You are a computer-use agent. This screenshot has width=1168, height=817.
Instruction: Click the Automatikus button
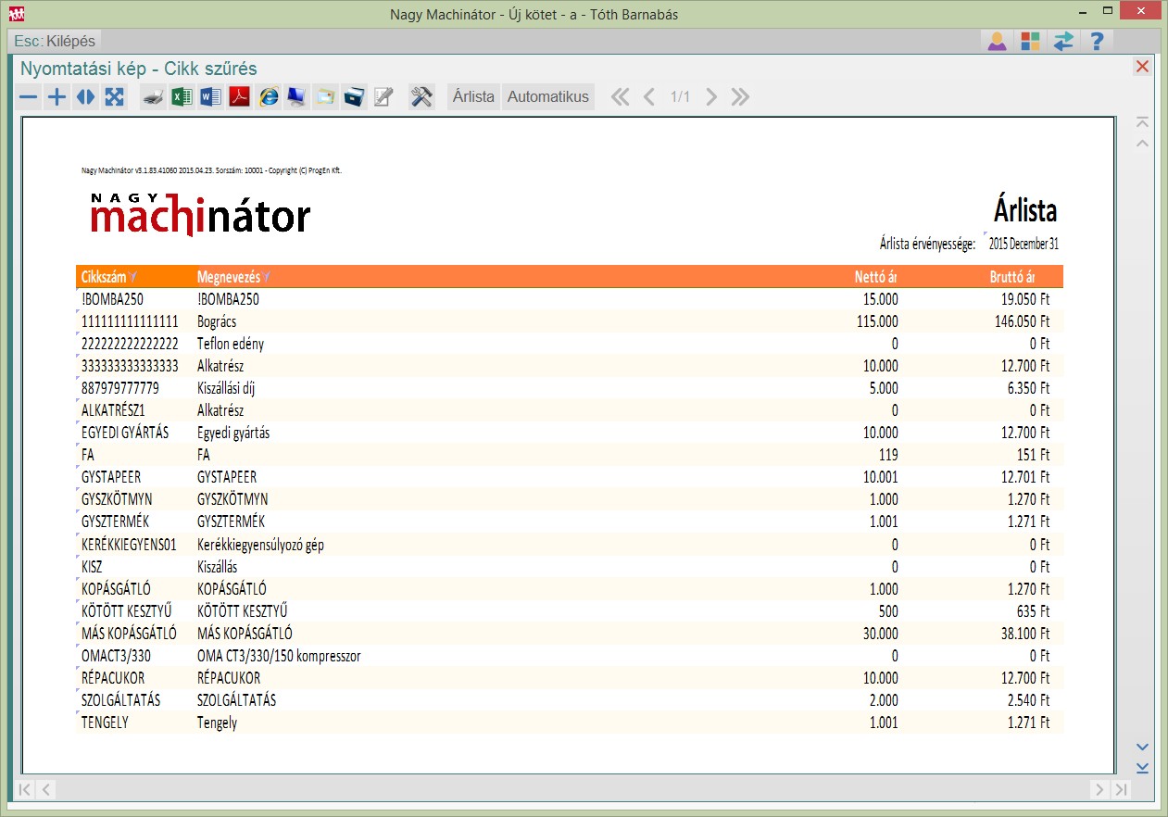tap(547, 97)
